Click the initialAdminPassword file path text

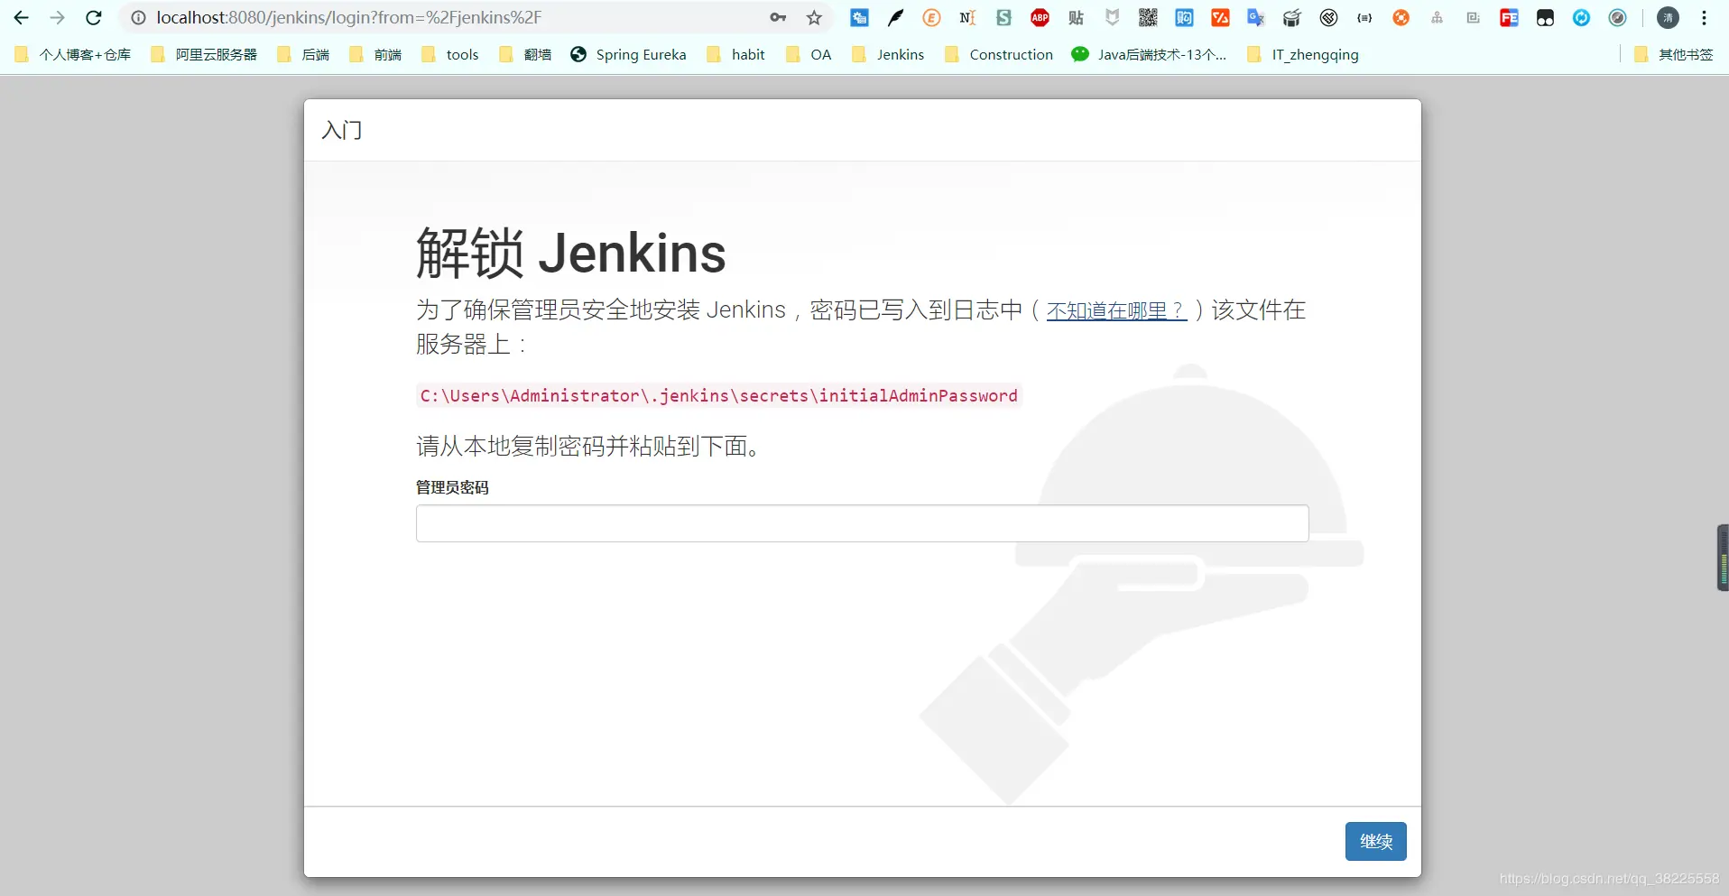click(719, 395)
